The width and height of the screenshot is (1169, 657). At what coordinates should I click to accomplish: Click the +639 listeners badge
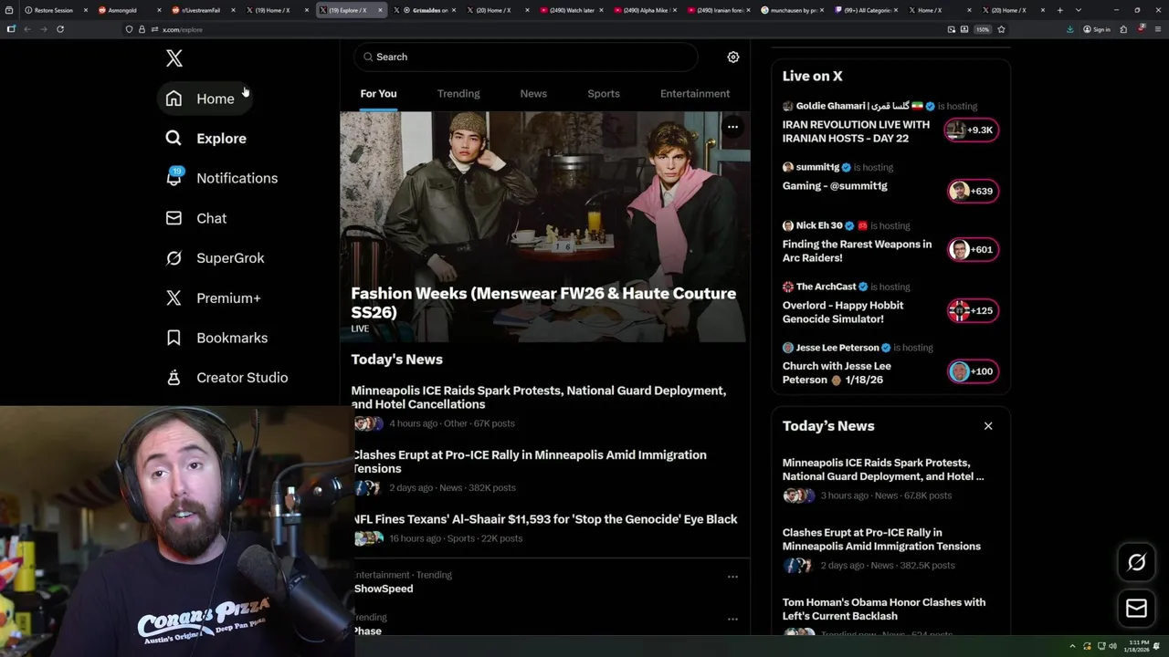pos(972,191)
